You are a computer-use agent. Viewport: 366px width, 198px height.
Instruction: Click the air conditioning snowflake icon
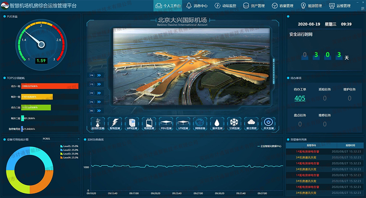coord(234,123)
